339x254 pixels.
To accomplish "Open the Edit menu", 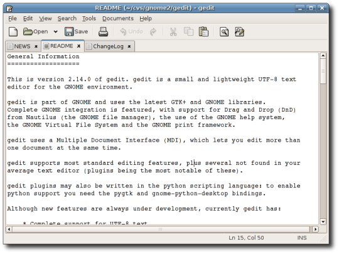I will [28, 19].
